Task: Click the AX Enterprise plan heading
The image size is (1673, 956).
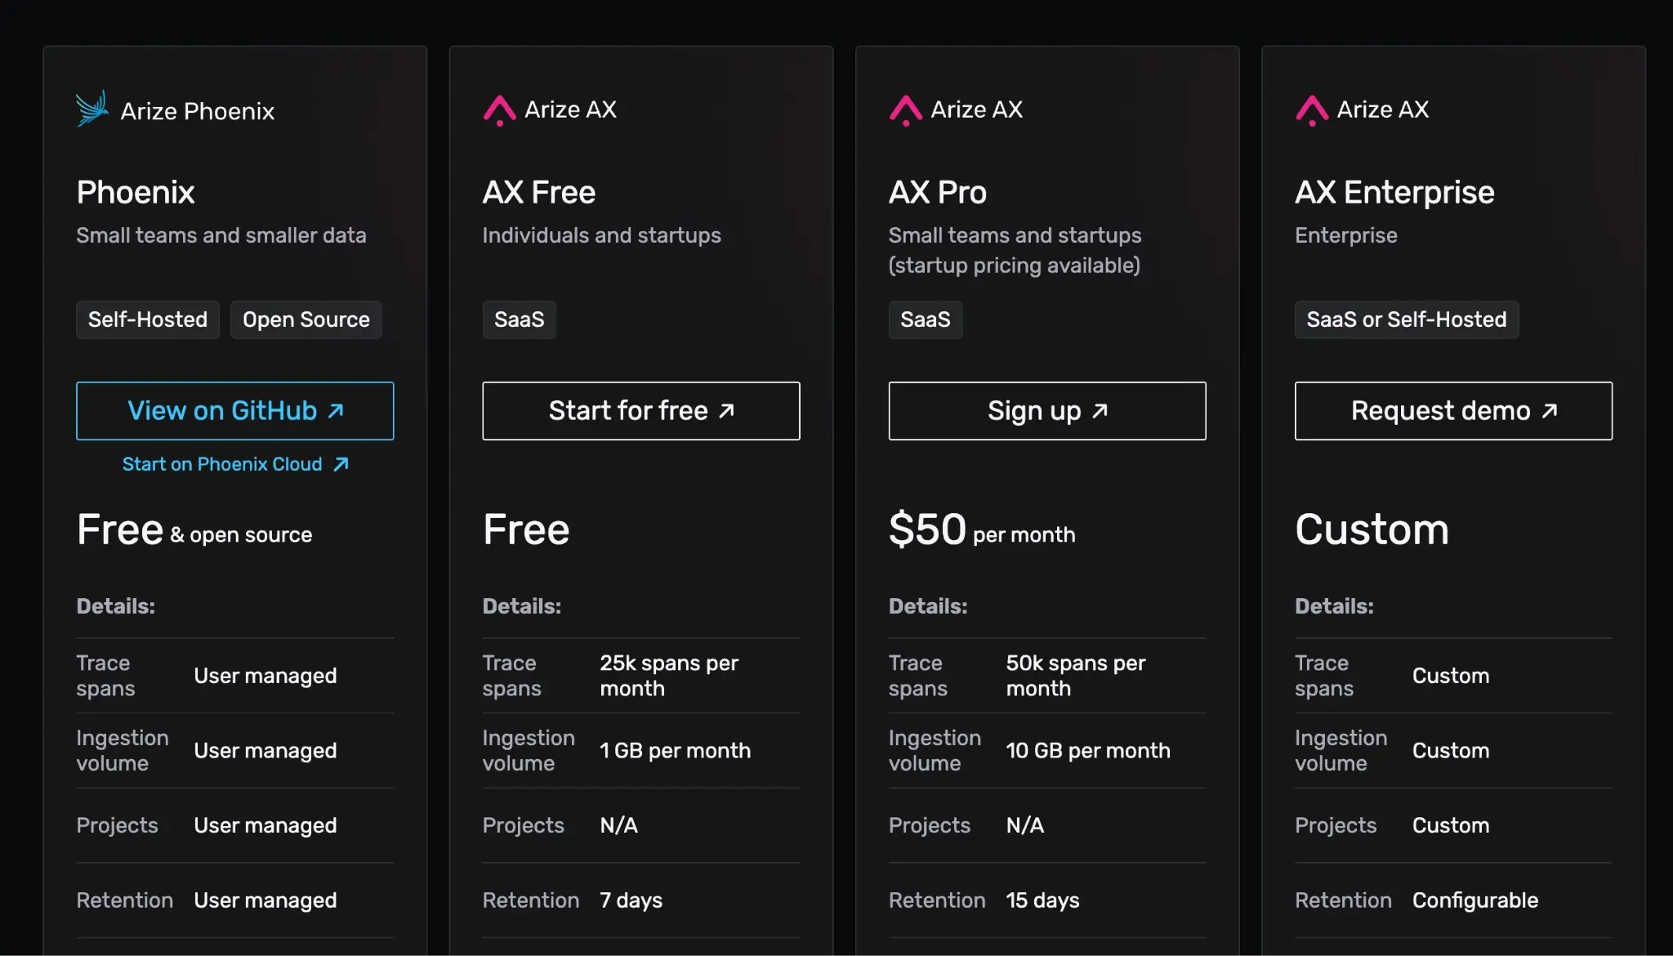Action: coord(1394,193)
